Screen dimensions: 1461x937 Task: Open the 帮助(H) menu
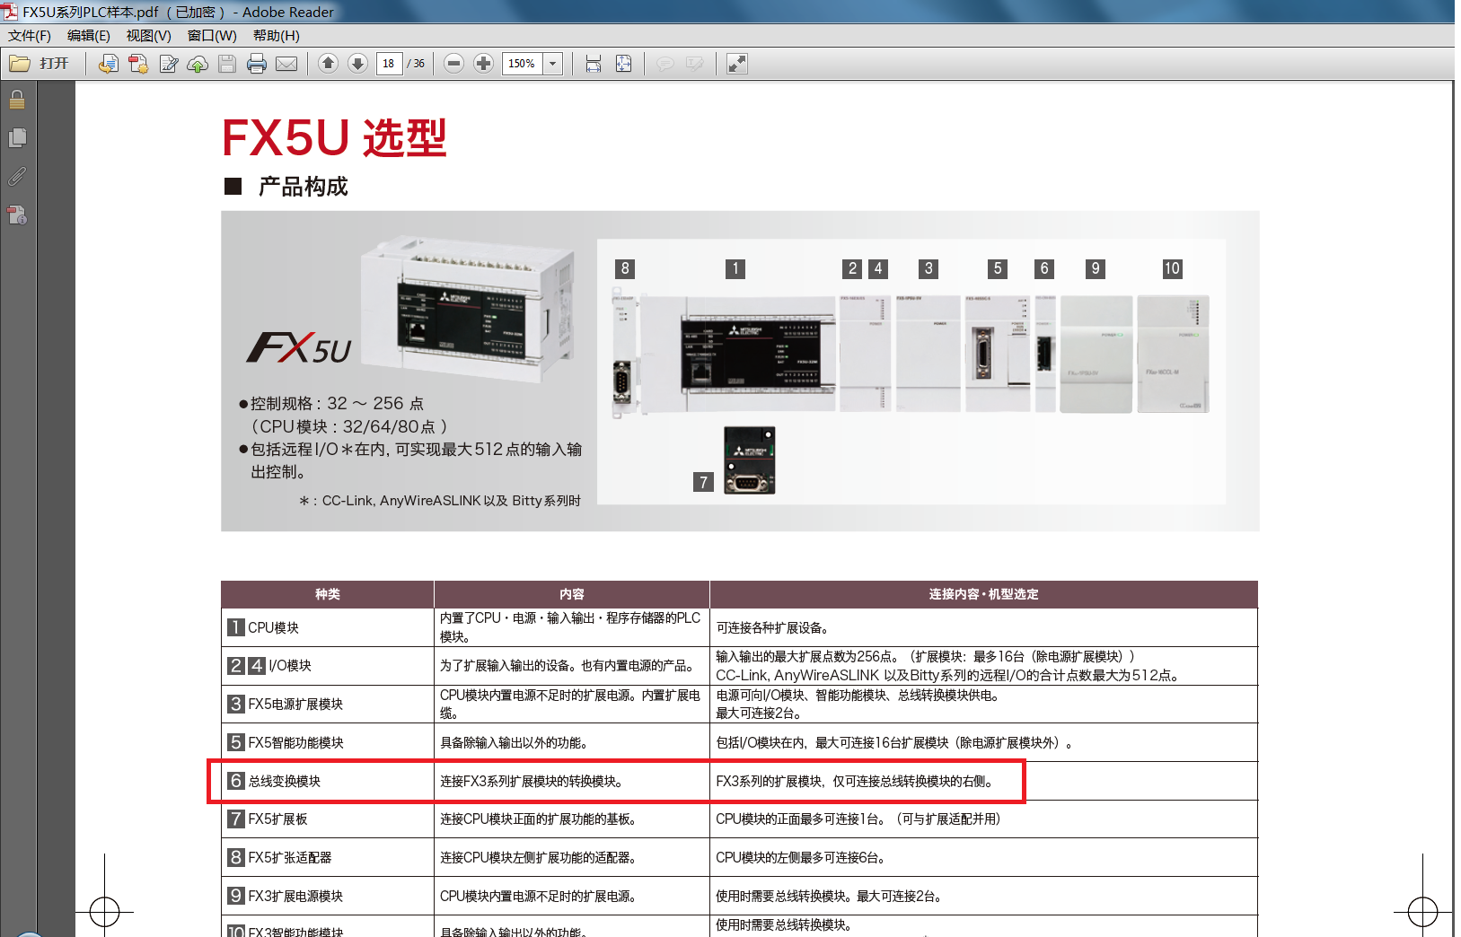click(276, 36)
